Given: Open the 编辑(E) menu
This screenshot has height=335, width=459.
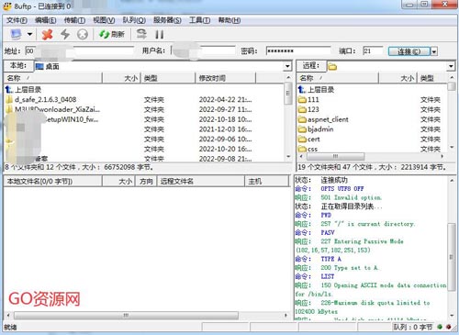Looking at the screenshot, I should [x=45, y=20].
